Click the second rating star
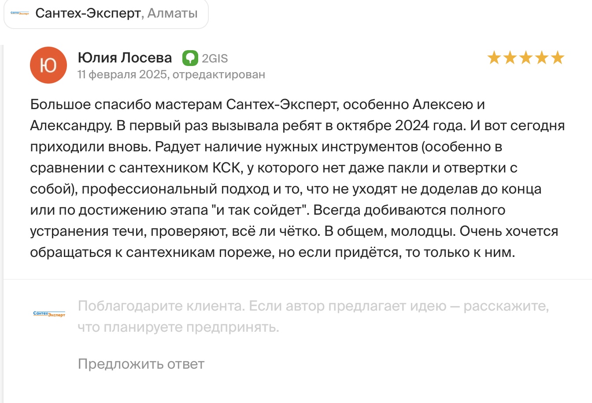 pos(510,58)
